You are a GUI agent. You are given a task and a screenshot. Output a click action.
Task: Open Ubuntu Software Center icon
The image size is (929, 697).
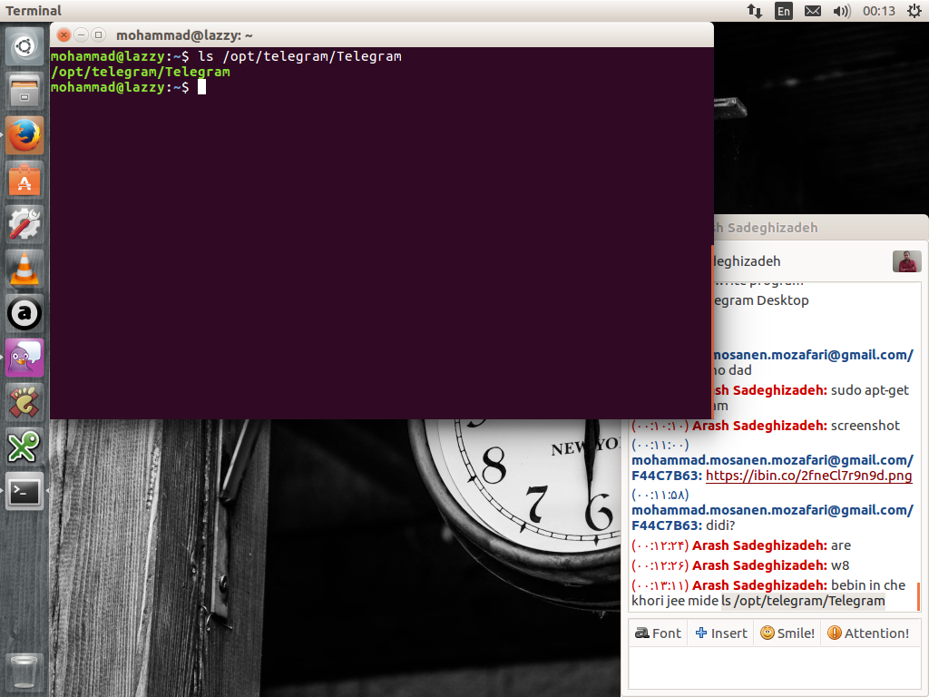pos(24,180)
